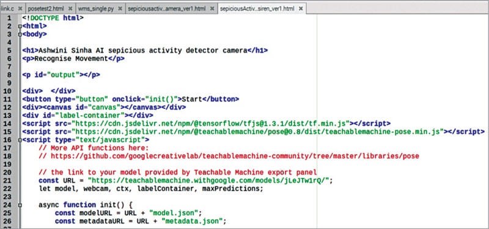Switch to the link.c tab

[7, 9]
